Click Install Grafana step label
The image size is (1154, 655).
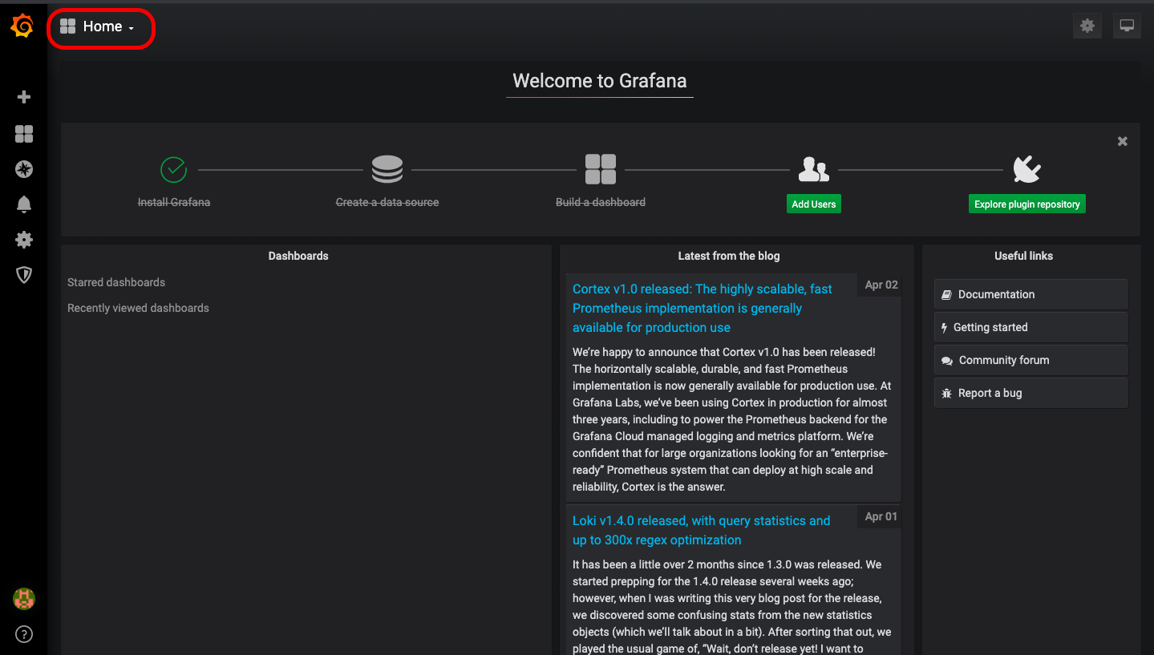(174, 202)
